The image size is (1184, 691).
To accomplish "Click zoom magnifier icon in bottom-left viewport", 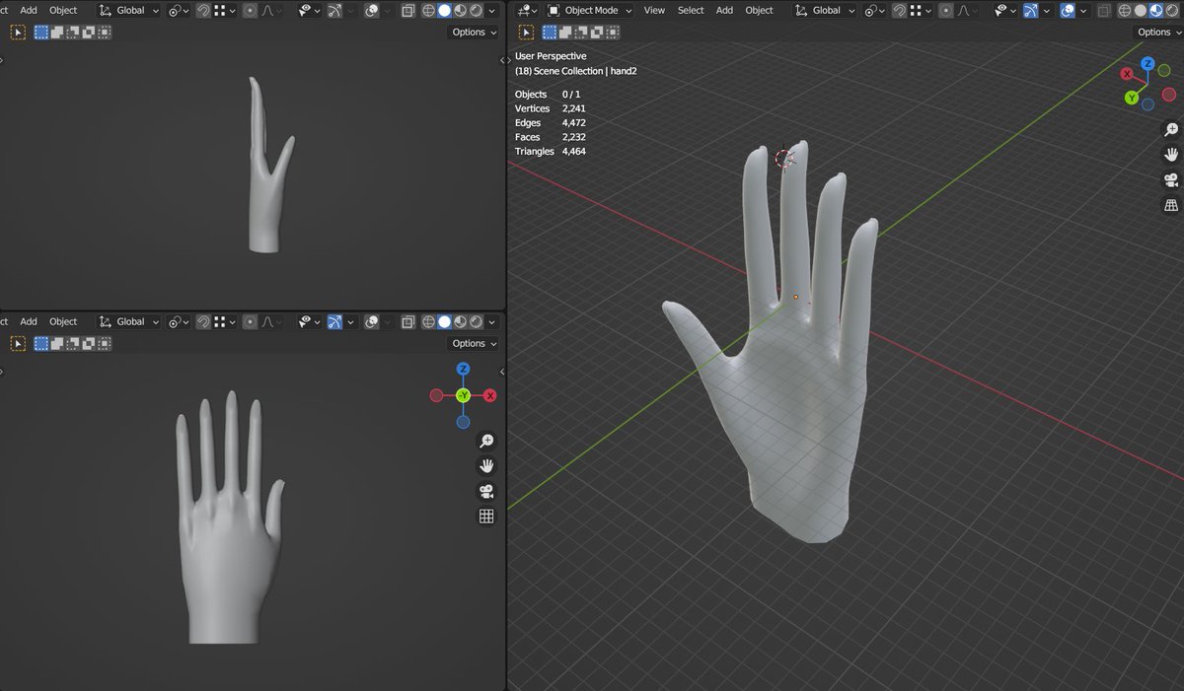I will pos(486,441).
